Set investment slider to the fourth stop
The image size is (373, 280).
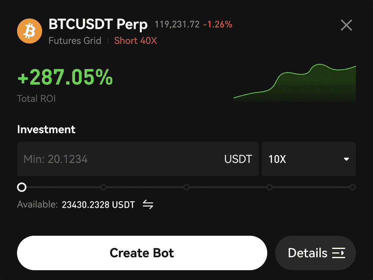(x=270, y=187)
